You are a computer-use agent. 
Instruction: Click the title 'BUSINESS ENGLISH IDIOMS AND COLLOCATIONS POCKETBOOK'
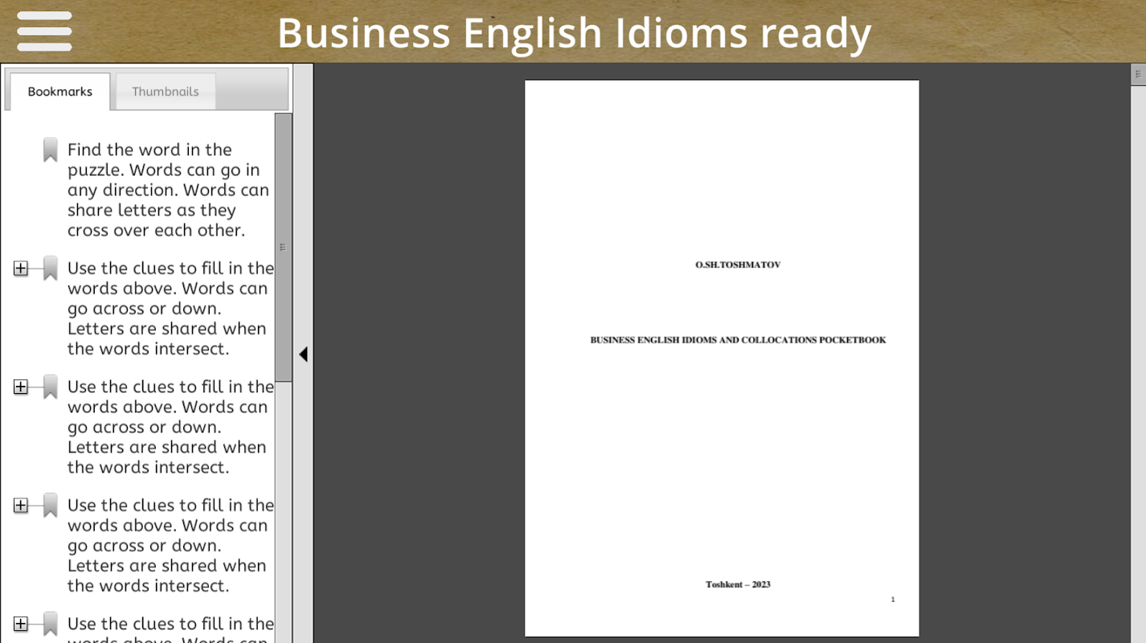[738, 340]
